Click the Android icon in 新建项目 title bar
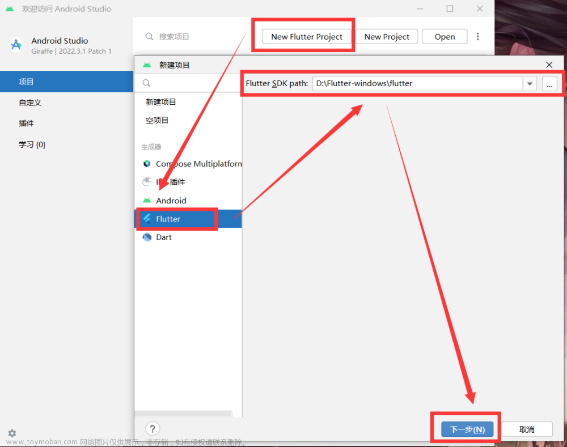Screen dimensions: 567x447 [147, 65]
